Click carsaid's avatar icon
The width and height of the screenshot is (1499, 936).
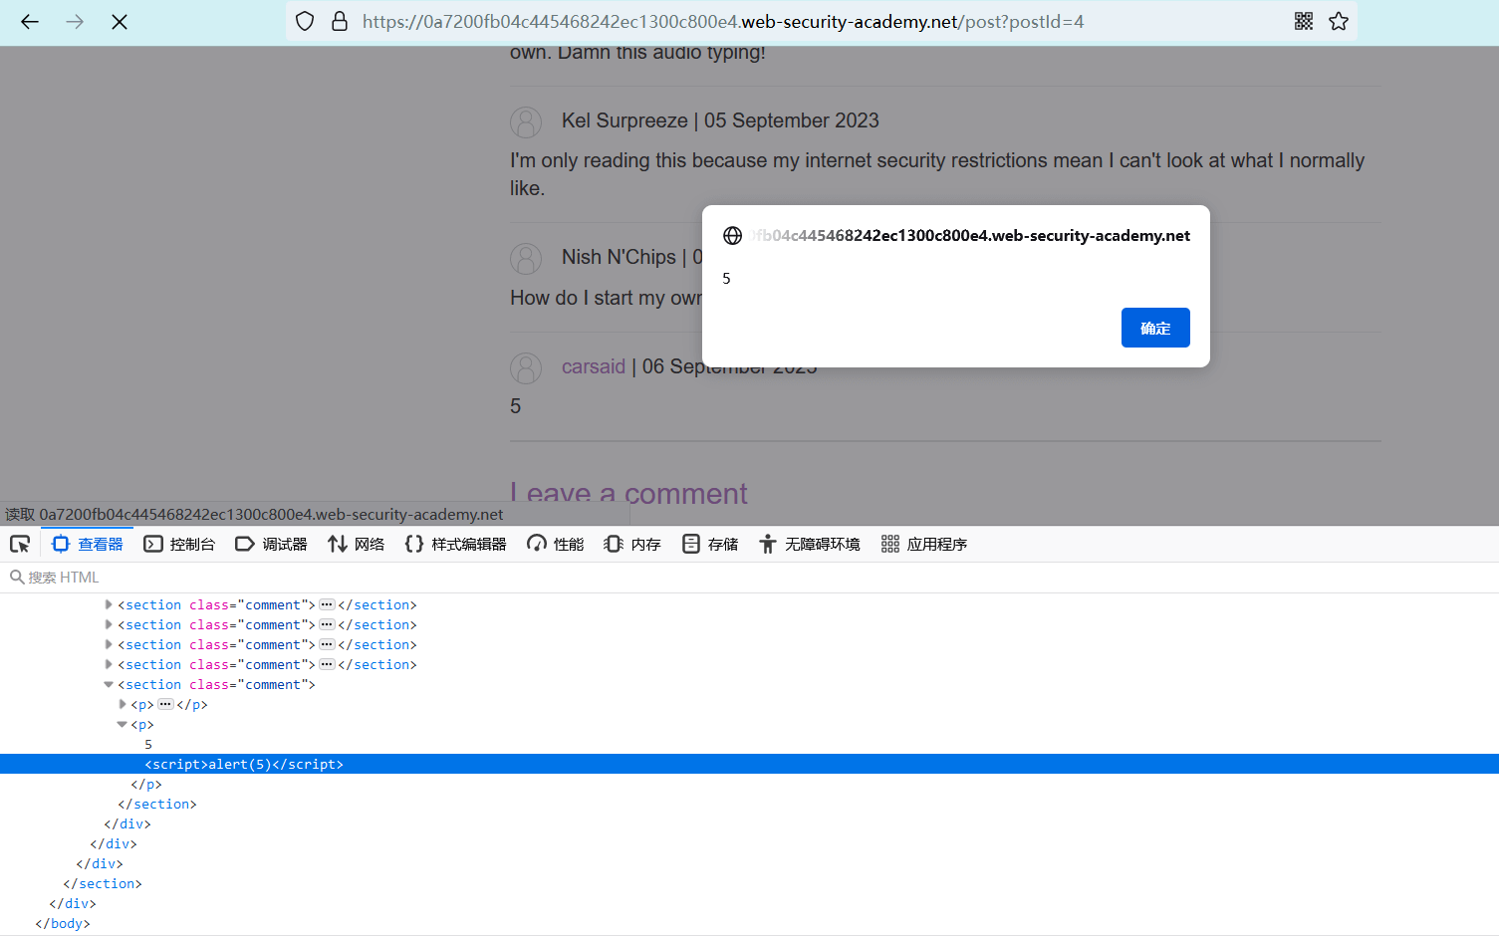(526, 368)
